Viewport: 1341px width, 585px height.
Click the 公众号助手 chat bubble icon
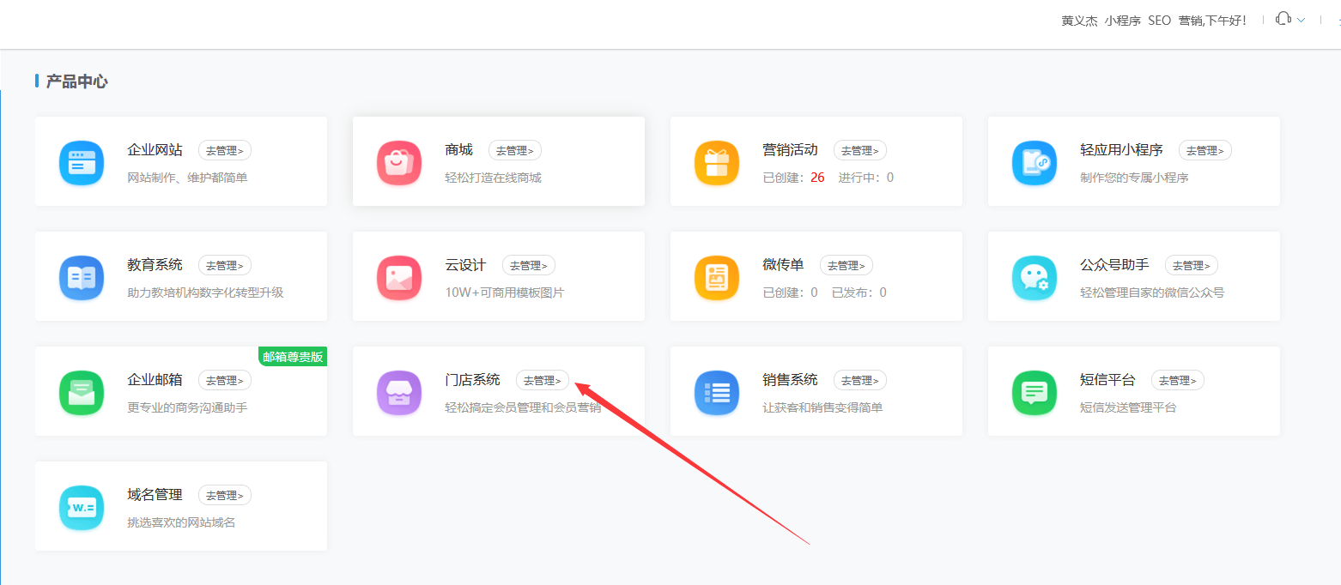tap(1035, 278)
